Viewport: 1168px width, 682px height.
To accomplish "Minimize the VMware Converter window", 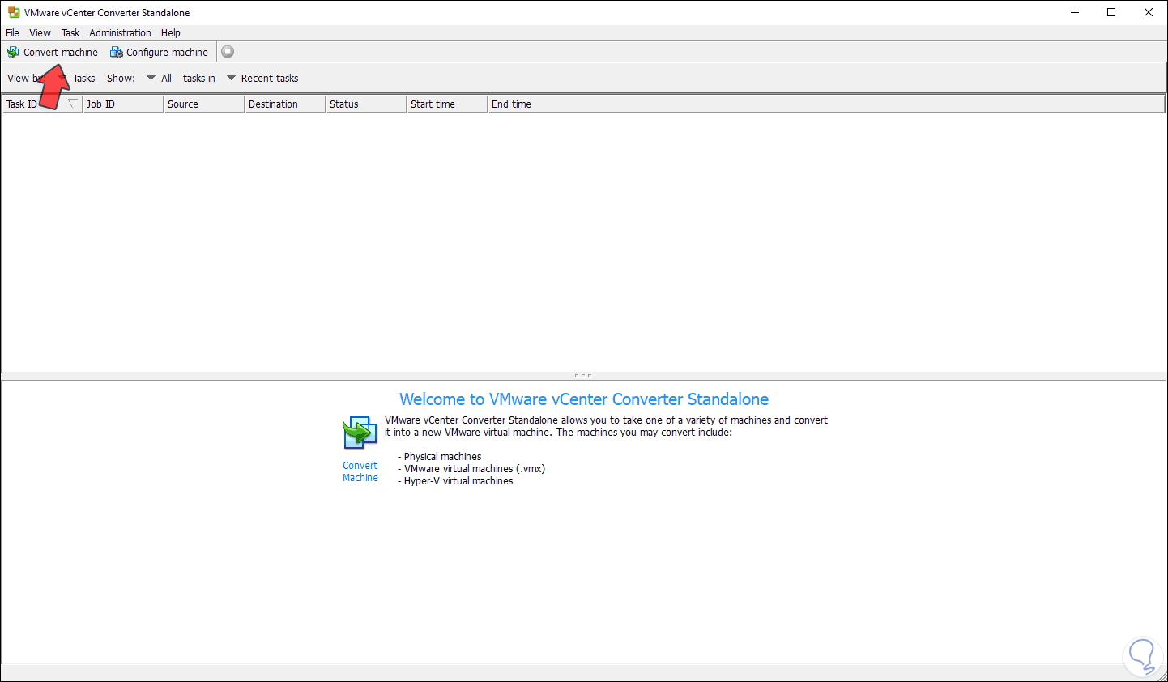I will (1075, 12).
